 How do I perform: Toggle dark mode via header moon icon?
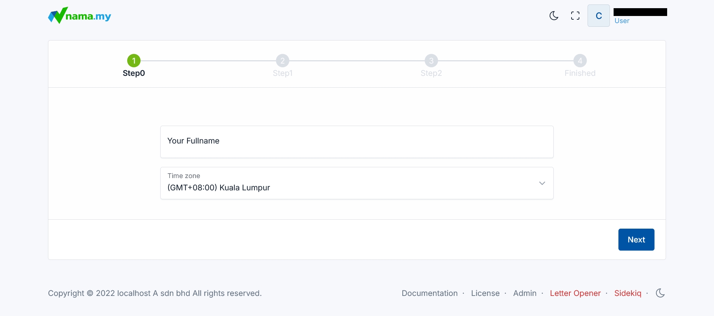tap(554, 16)
